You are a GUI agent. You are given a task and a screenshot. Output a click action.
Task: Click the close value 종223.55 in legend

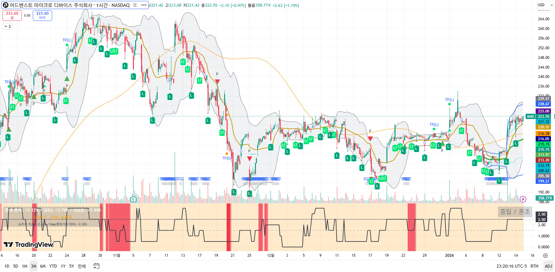coord(209,5)
